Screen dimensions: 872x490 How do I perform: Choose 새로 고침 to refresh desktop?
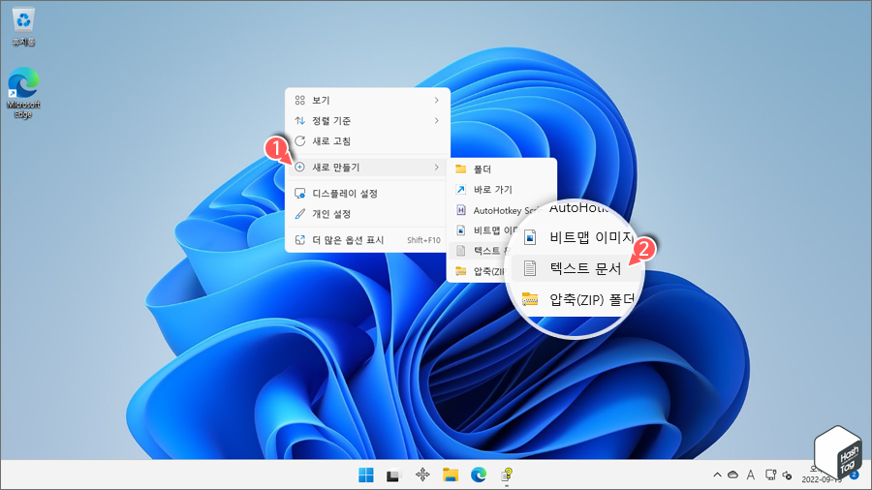(x=367, y=141)
